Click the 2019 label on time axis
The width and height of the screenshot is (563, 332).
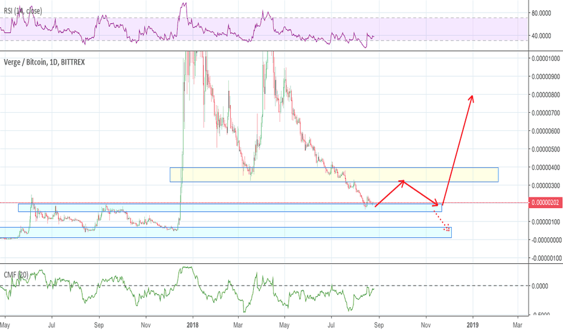[472, 325]
